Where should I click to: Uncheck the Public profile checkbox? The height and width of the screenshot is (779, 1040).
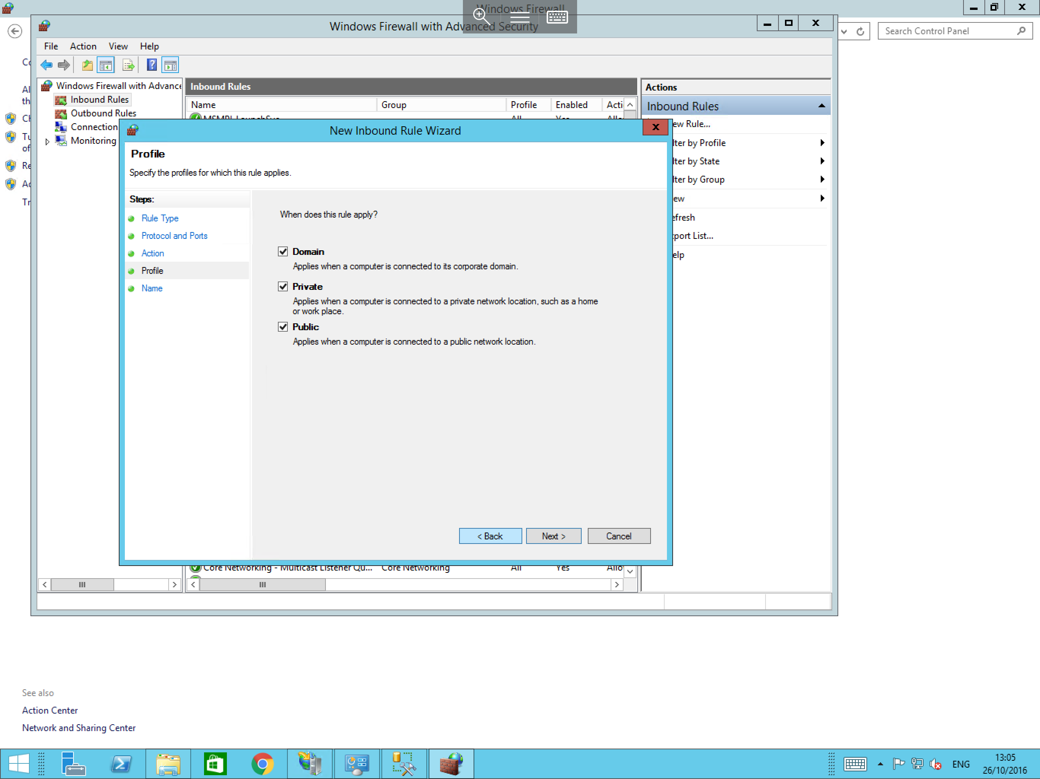point(282,326)
